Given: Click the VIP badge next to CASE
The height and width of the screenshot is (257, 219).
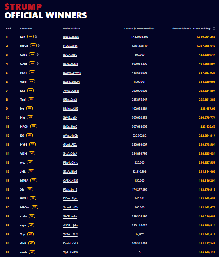Looking at the screenshot, I should click(32, 55).
